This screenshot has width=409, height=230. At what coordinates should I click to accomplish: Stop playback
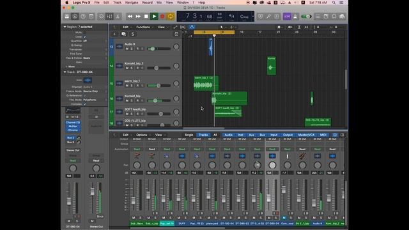[x=146, y=17]
